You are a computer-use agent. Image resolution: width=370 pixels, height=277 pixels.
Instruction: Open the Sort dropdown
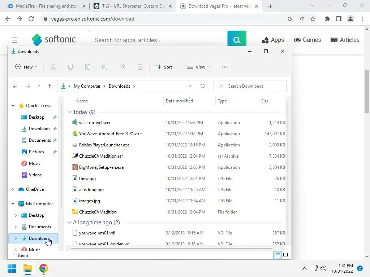(x=166, y=67)
